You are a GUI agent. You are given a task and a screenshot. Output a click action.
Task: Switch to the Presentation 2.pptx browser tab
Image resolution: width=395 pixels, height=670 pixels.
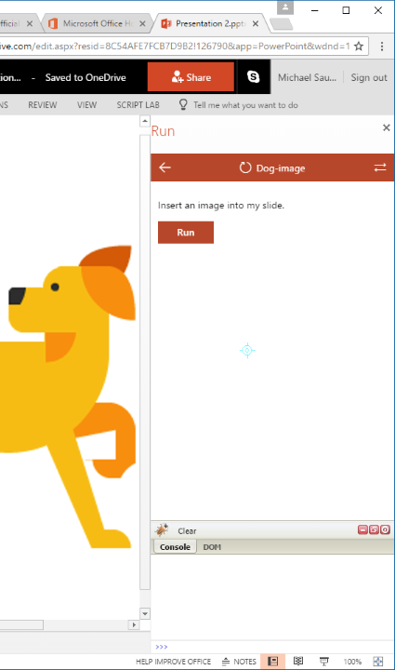click(209, 23)
